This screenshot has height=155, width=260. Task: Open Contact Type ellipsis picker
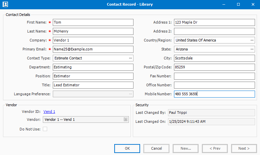[130, 58]
